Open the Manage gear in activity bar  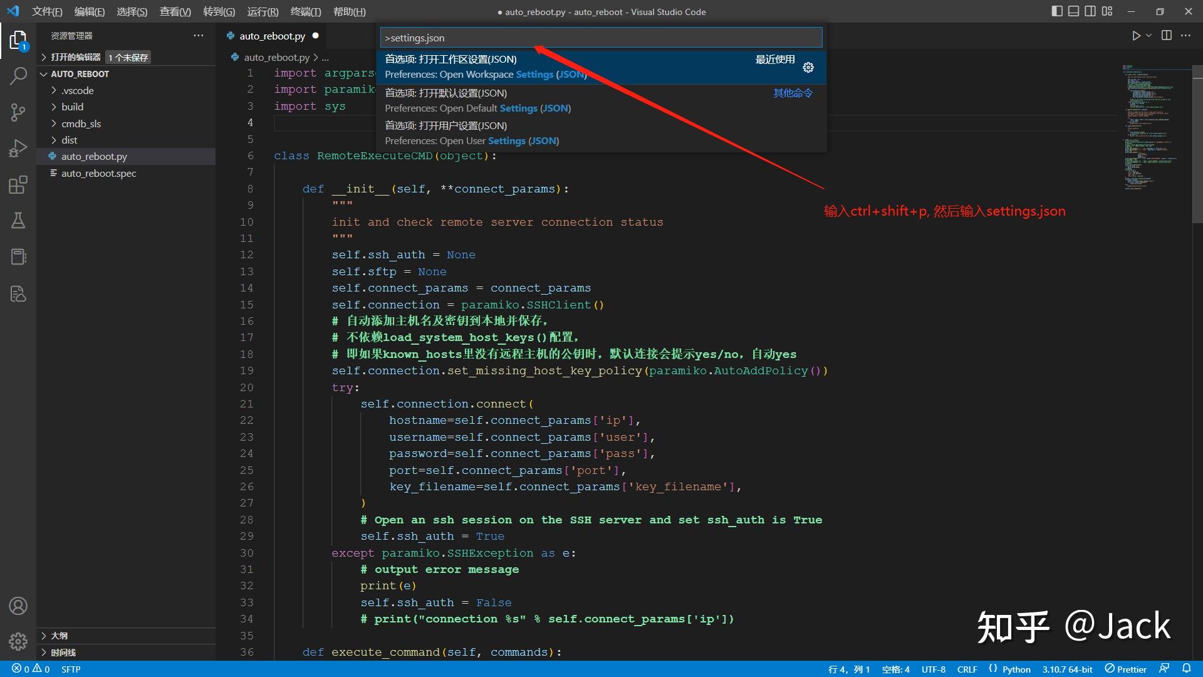pos(18,641)
